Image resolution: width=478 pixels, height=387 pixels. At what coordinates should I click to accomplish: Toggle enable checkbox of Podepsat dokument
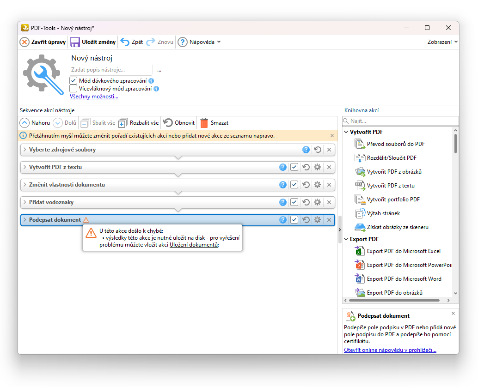[294, 220]
